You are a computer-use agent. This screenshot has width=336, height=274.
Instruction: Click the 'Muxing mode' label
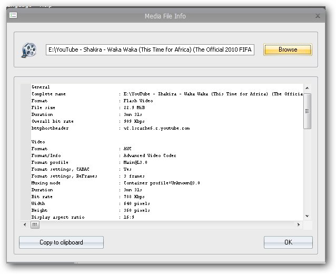click(46, 183)
